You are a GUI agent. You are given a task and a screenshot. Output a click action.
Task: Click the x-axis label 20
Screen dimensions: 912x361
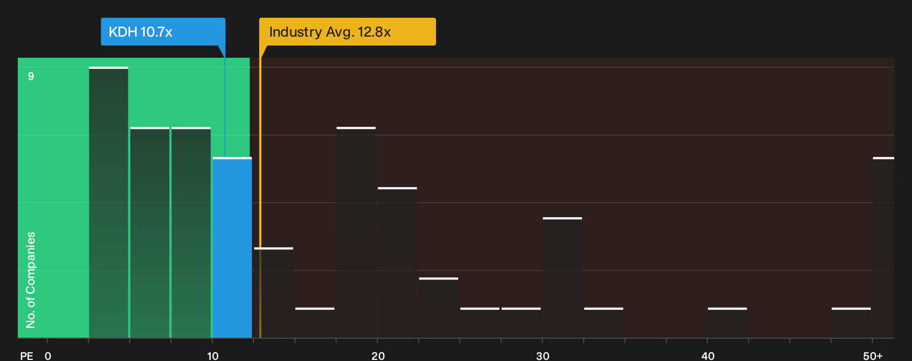(x=378, y=355)
